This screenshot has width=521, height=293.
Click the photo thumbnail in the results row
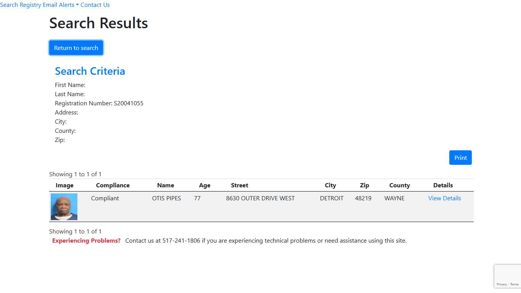tap(64, 207)
